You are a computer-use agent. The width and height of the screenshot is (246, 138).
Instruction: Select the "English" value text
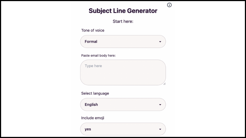pyautogui.click(x=91, y=104)
